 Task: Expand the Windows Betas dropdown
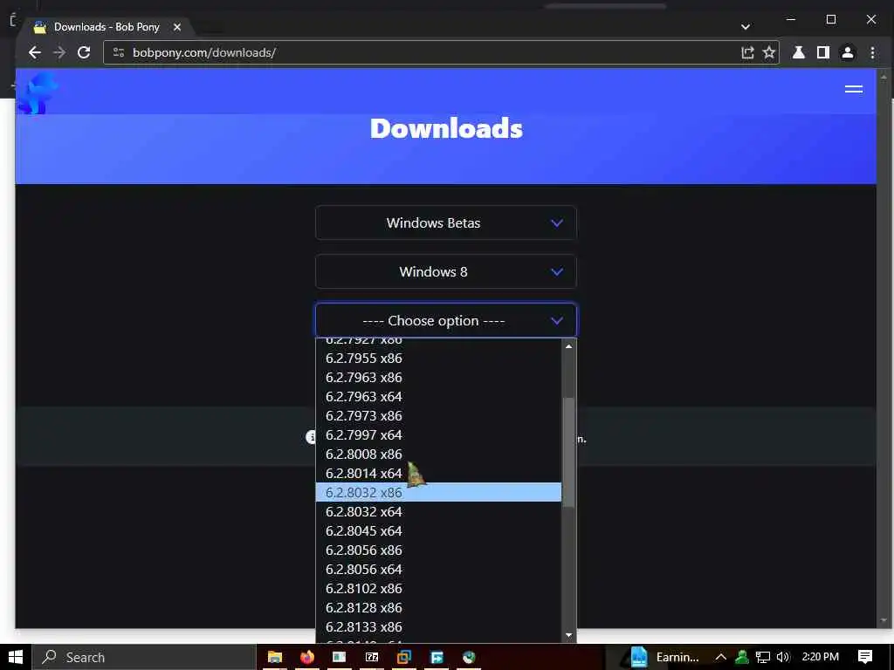446,222
